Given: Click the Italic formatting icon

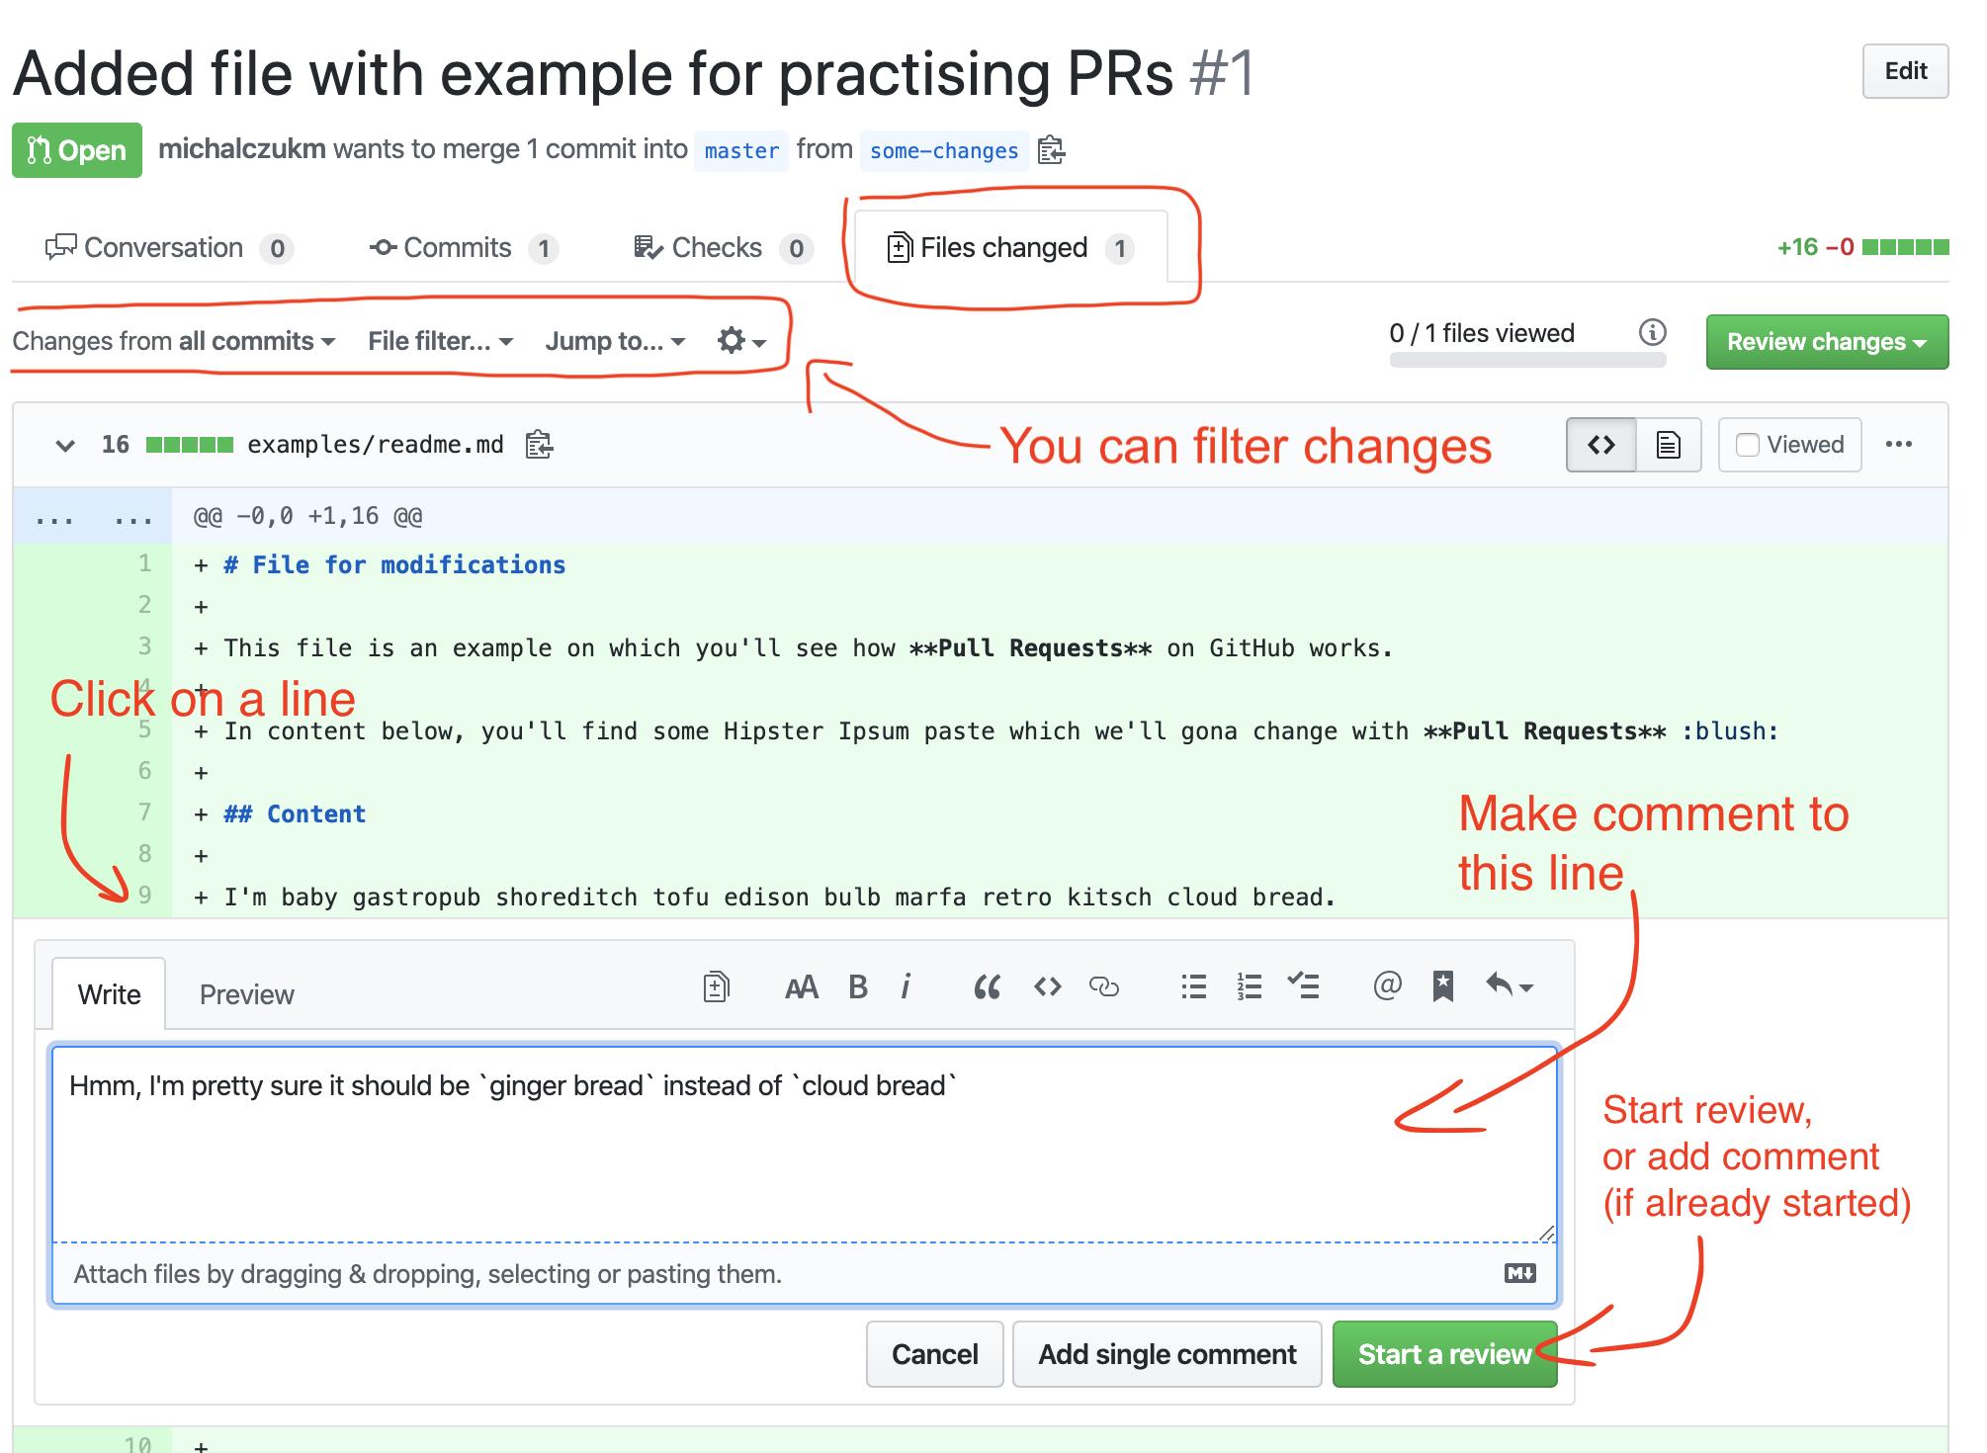Looking at the screenshot, I should (906, 986).
